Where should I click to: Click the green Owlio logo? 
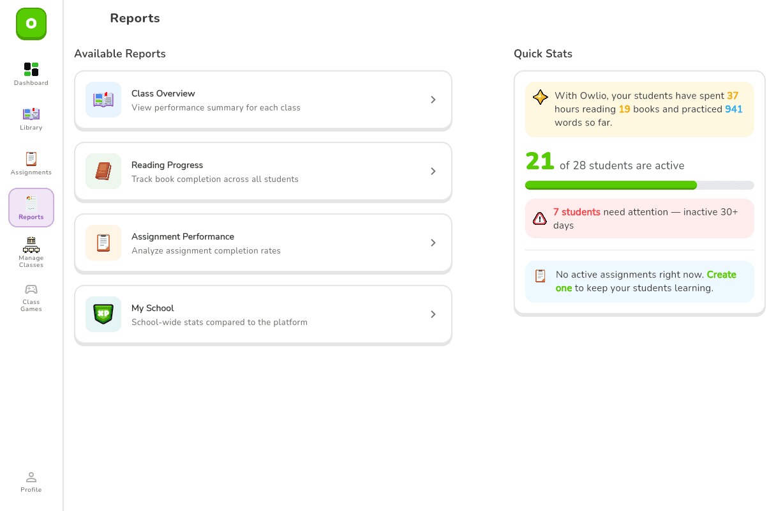point(31,24)
